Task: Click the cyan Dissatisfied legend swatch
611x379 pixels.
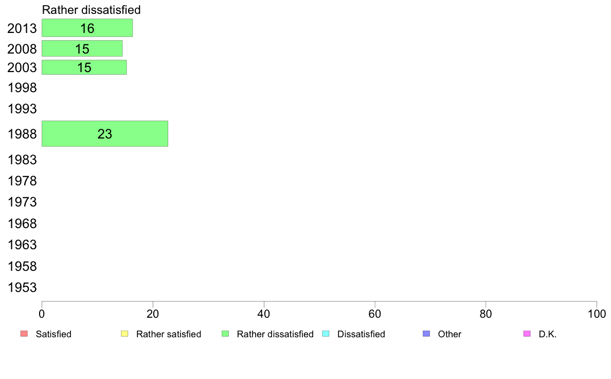Action: point(326,334)
